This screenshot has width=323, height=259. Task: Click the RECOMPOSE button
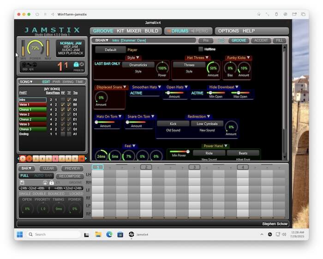pyautogui.click(x=70, y=176)
